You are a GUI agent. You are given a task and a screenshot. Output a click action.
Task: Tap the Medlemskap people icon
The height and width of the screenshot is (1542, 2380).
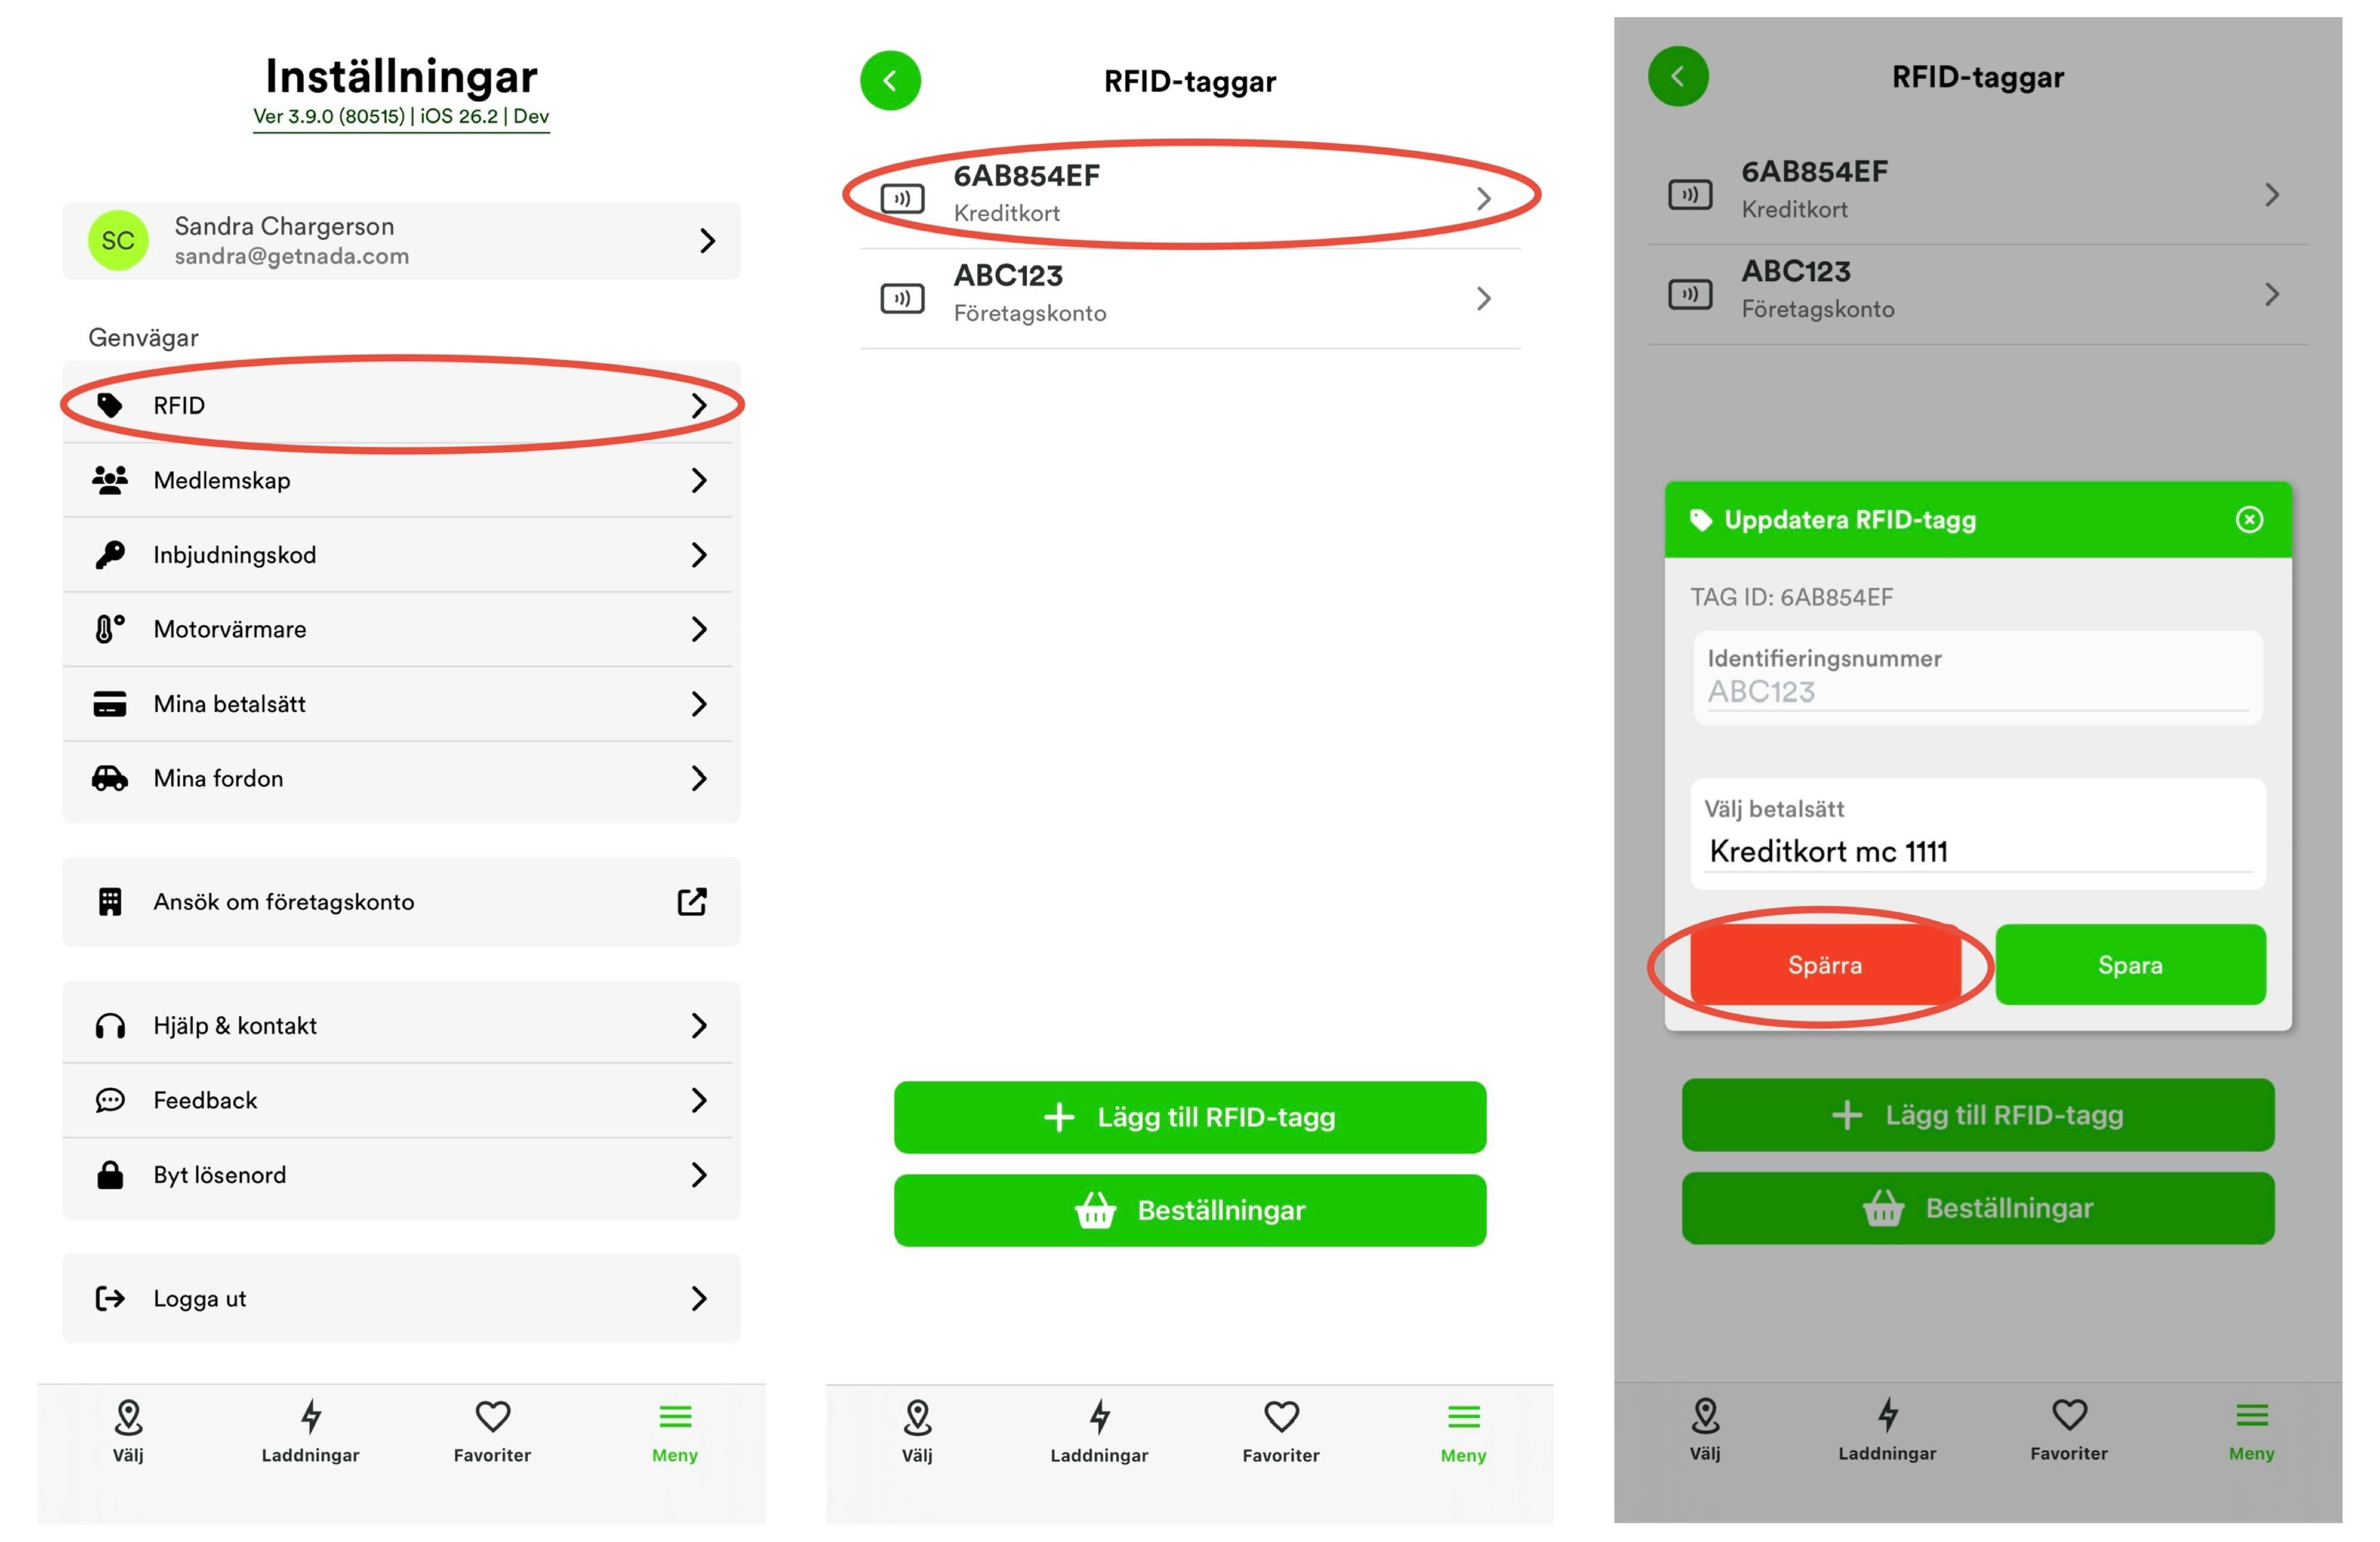click(110, 480)
